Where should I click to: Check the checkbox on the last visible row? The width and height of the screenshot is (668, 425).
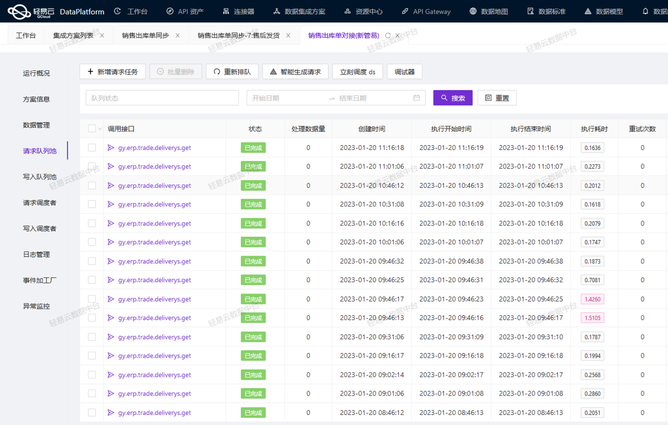click(91, 413)
